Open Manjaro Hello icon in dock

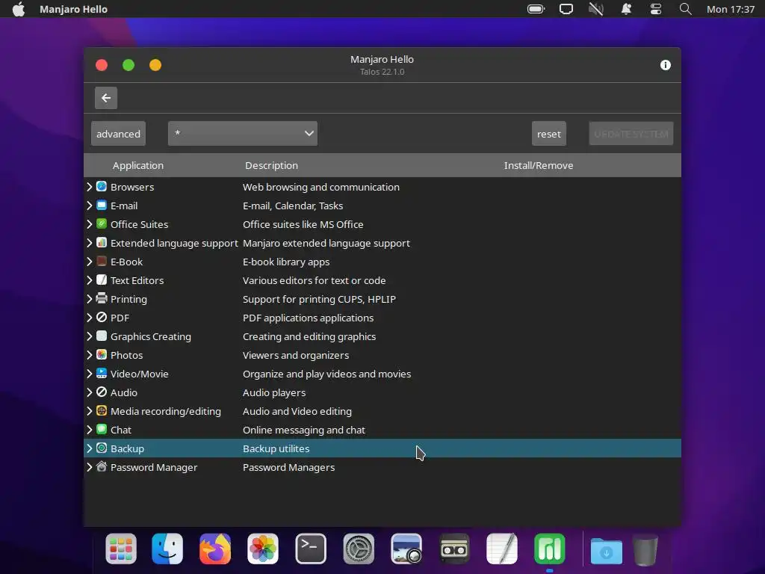coord(550,549)
